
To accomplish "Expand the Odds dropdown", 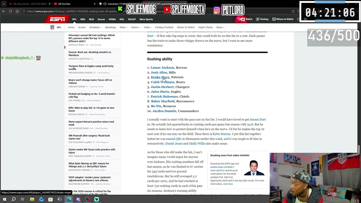I will click(148, 27).
